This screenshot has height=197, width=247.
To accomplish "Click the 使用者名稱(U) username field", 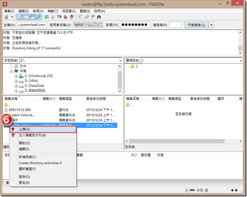I will click(88, 25).
